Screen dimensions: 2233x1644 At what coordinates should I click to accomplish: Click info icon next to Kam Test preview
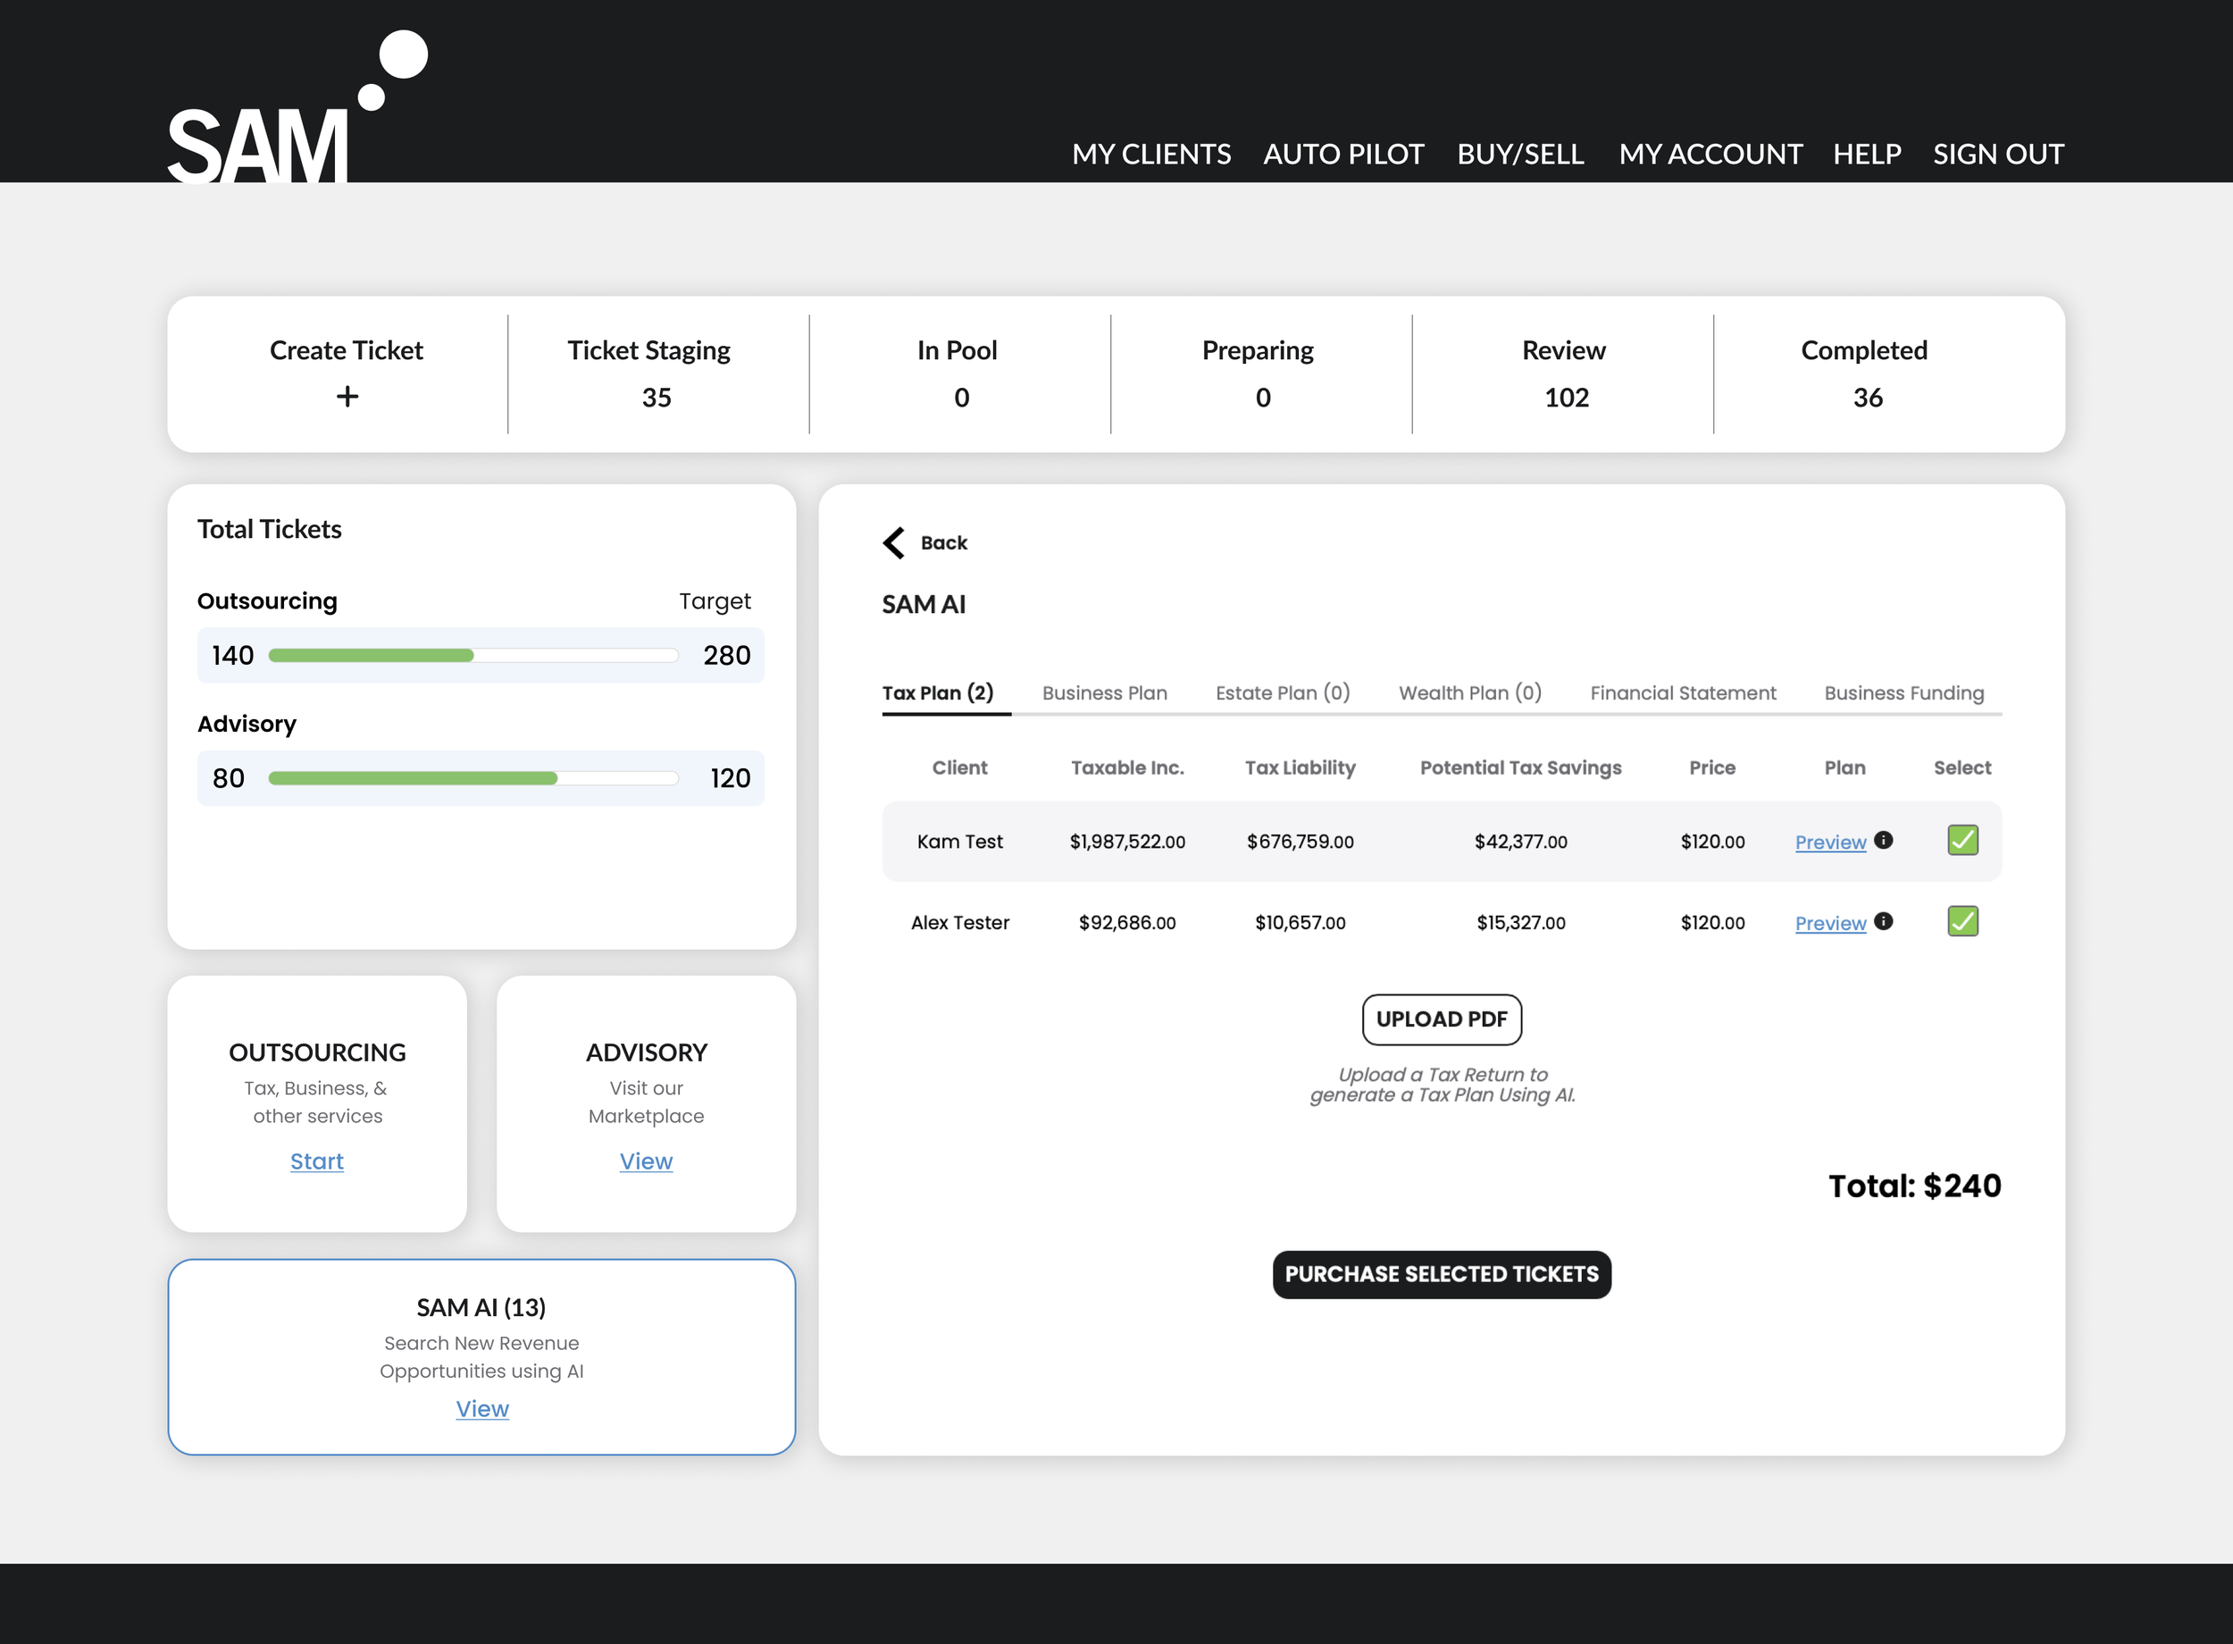pos(1883,840)
